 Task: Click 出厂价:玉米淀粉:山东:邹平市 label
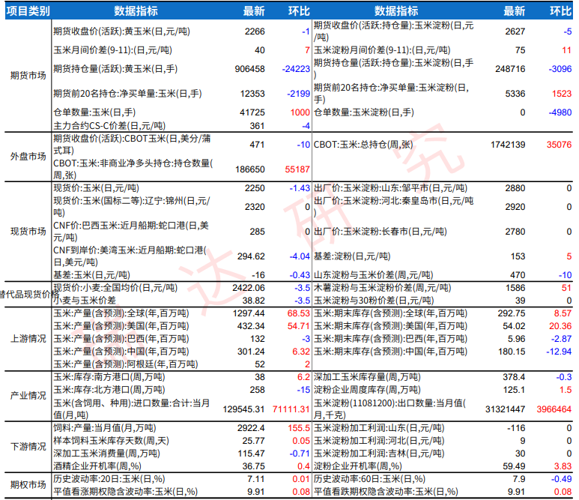(391, 188)
